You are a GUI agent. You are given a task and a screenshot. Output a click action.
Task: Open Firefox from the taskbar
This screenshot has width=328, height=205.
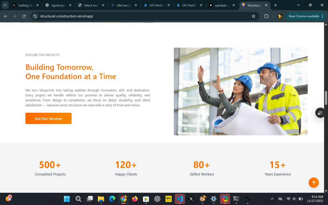point(135,199)
